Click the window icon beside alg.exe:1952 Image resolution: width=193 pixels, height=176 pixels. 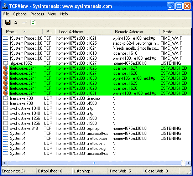pyautogui.click(x=6, y=63)
